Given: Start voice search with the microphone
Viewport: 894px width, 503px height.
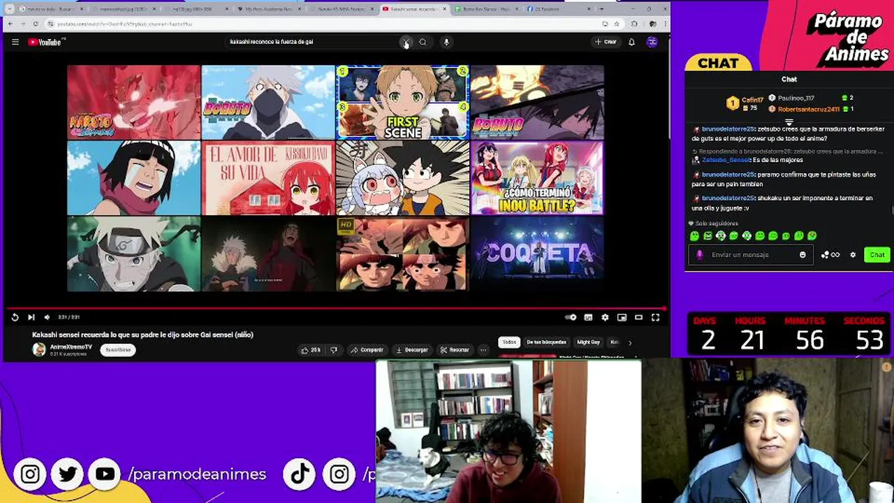Looking at the screenshot, I should point(446,42).
